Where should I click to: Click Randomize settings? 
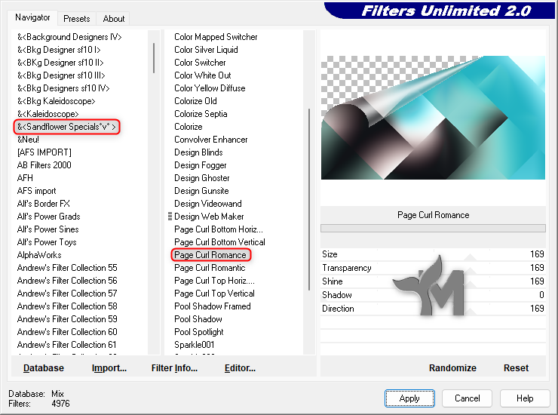(452, 367)
